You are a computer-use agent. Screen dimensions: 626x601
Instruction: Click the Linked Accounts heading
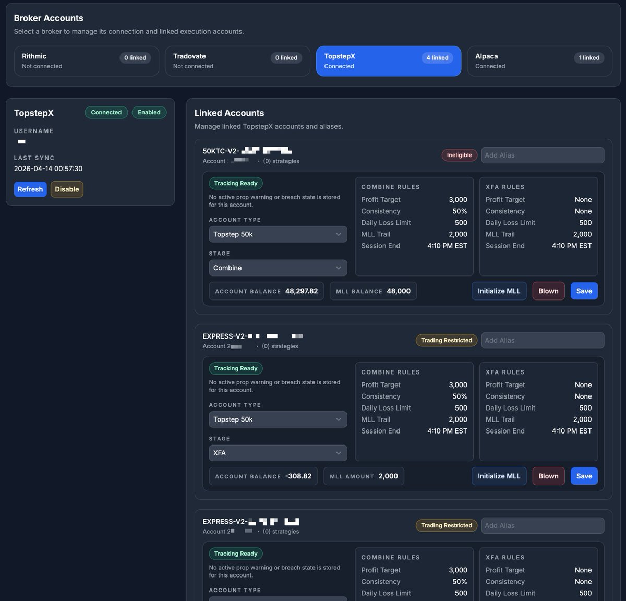pyautogui.click(x=229, y=113)
